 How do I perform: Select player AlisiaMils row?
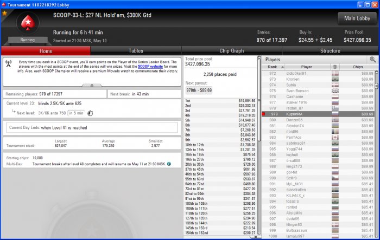(x=318, y=213)
